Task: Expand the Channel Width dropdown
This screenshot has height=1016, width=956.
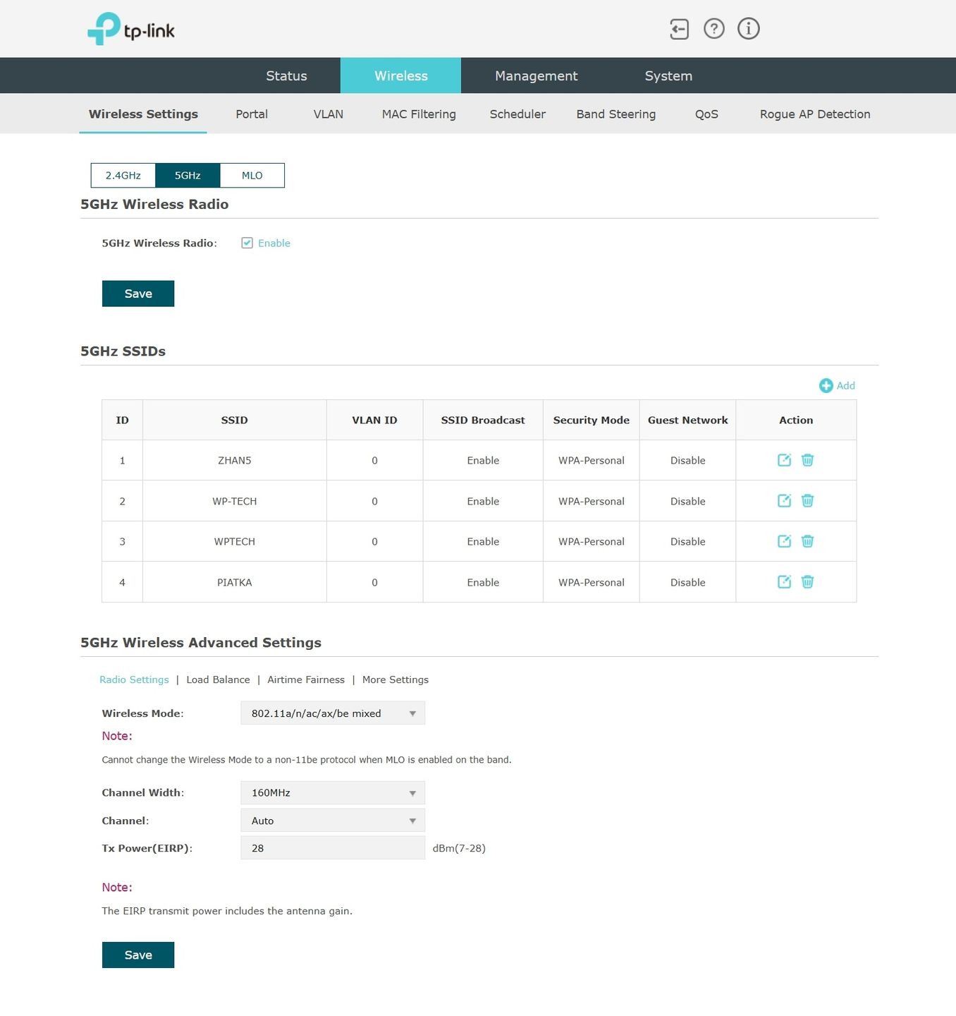Action: pos(333,793)
